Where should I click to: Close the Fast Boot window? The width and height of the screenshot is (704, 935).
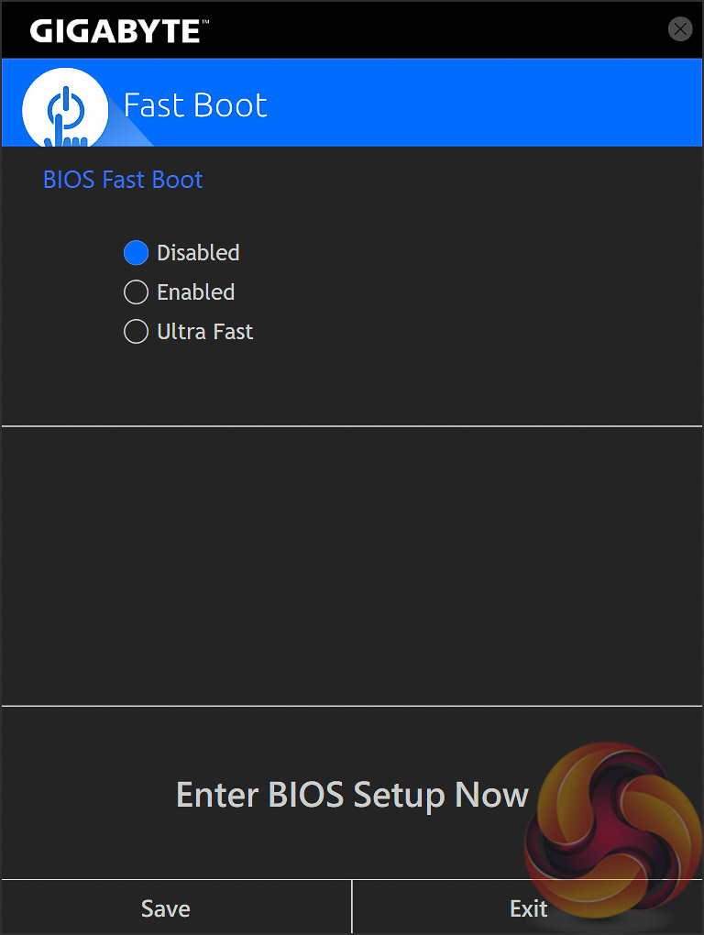click(x=680, y=29)
